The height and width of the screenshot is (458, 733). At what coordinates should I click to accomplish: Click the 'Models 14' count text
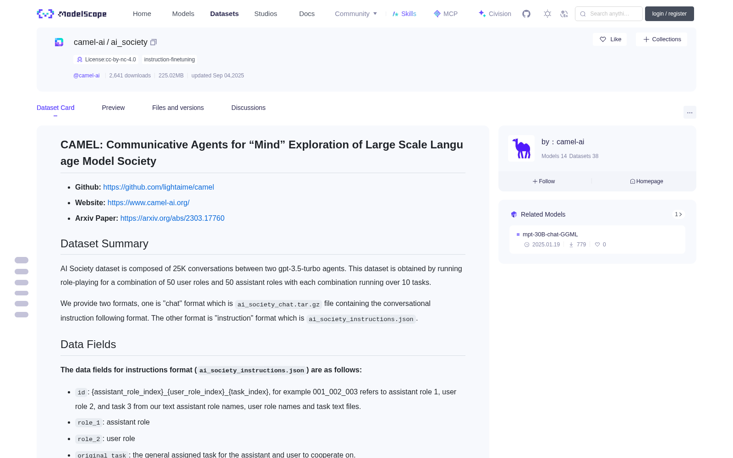point(554,156)
